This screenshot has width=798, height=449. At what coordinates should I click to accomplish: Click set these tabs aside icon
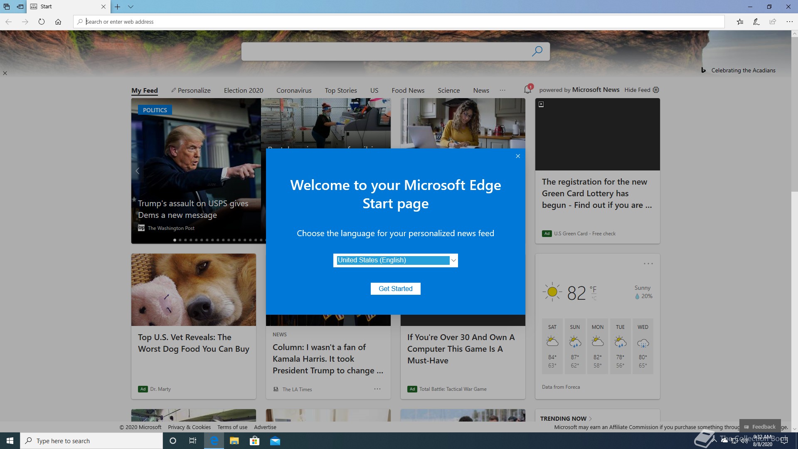[x=20, y=7]
